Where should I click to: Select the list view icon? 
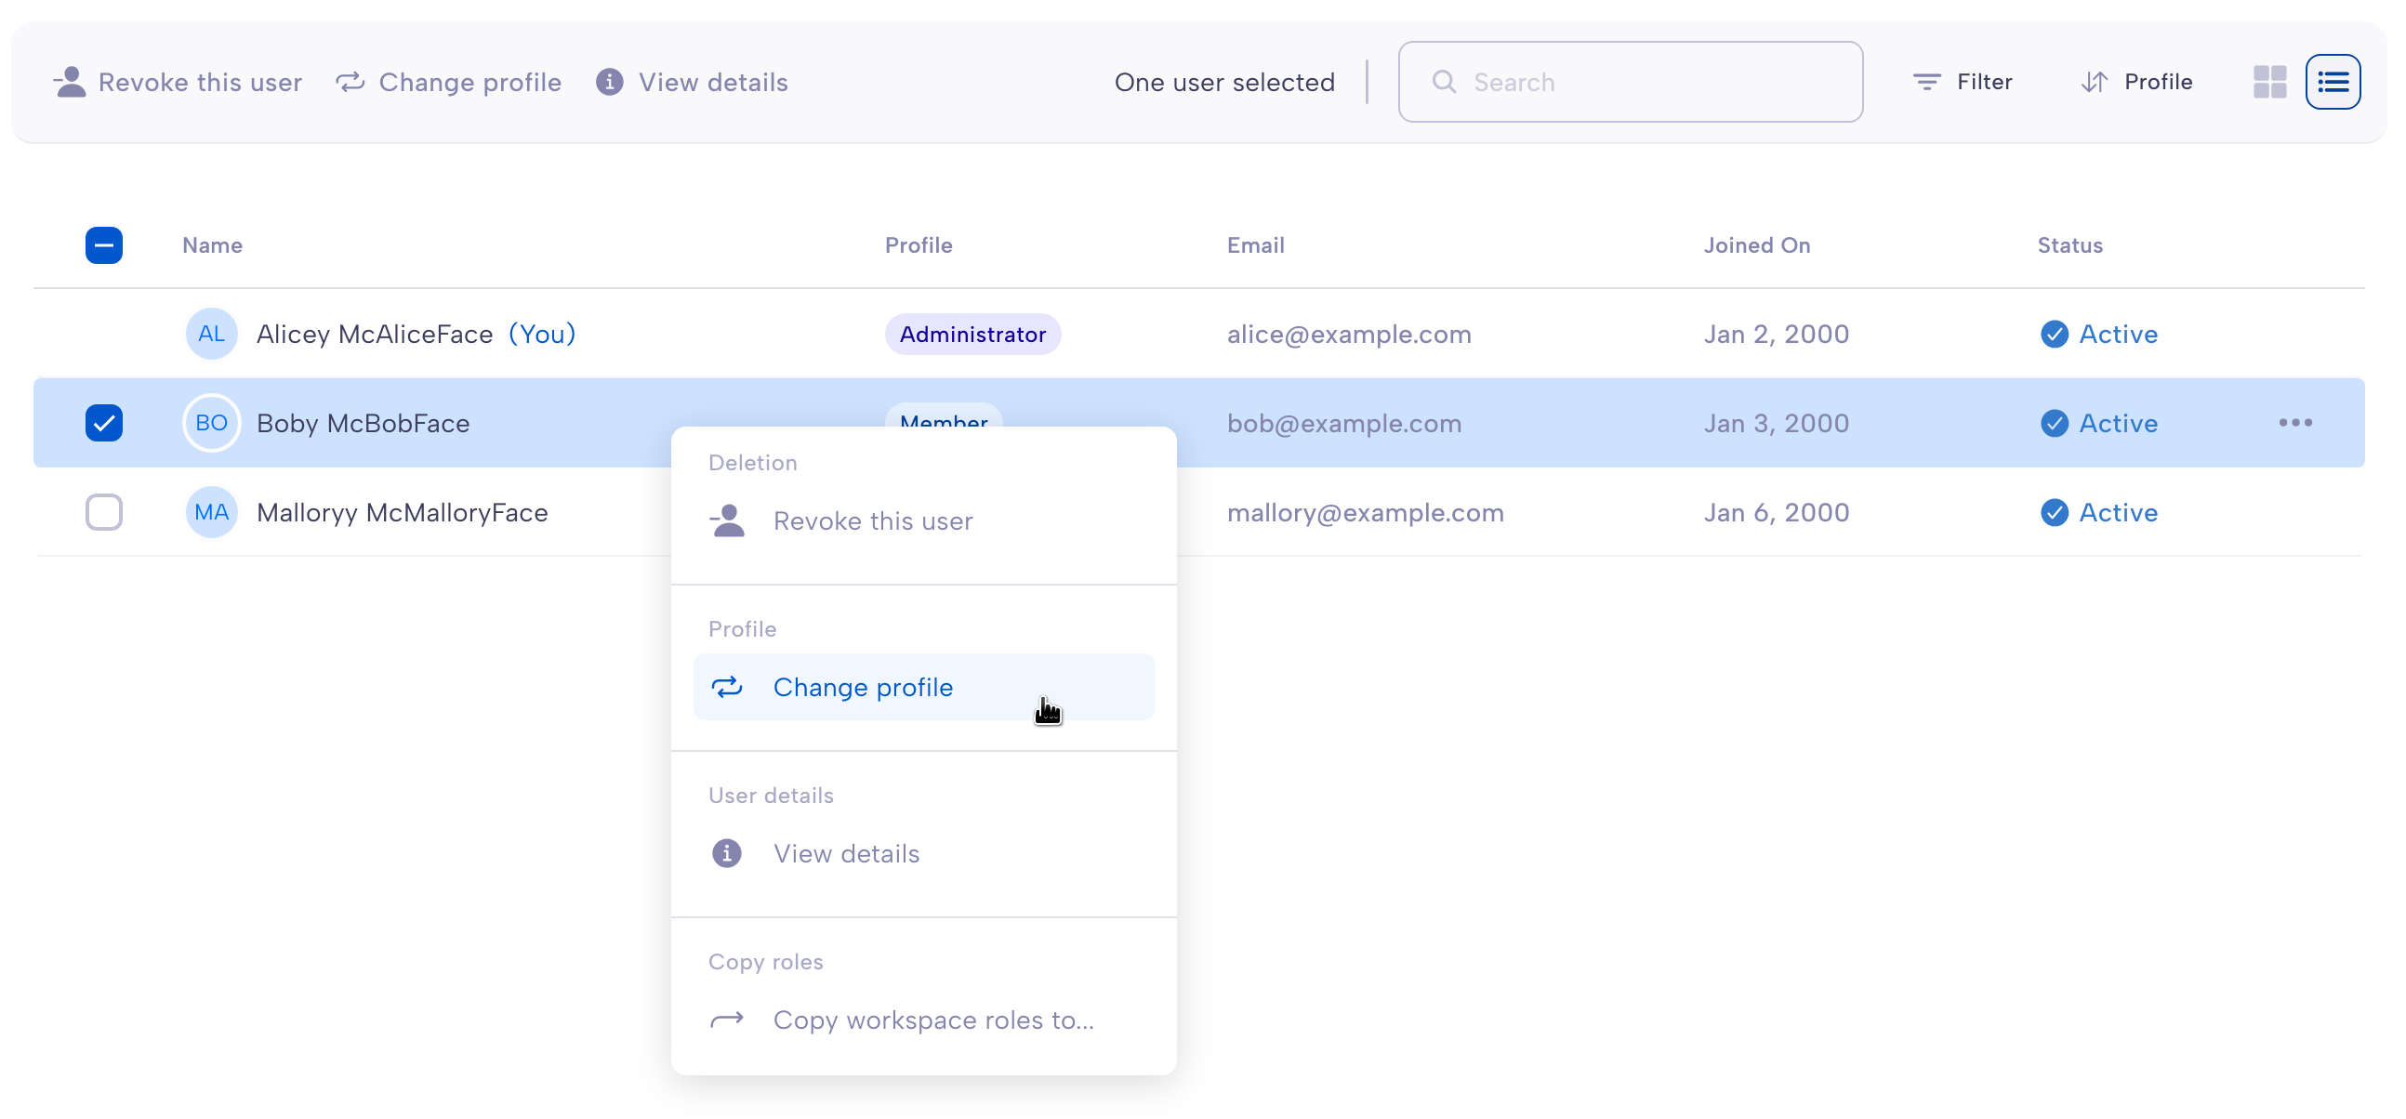[x=2333, y=82]
